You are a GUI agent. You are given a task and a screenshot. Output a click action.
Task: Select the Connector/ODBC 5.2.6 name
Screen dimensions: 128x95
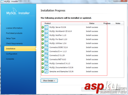click(x=59, y=47)
